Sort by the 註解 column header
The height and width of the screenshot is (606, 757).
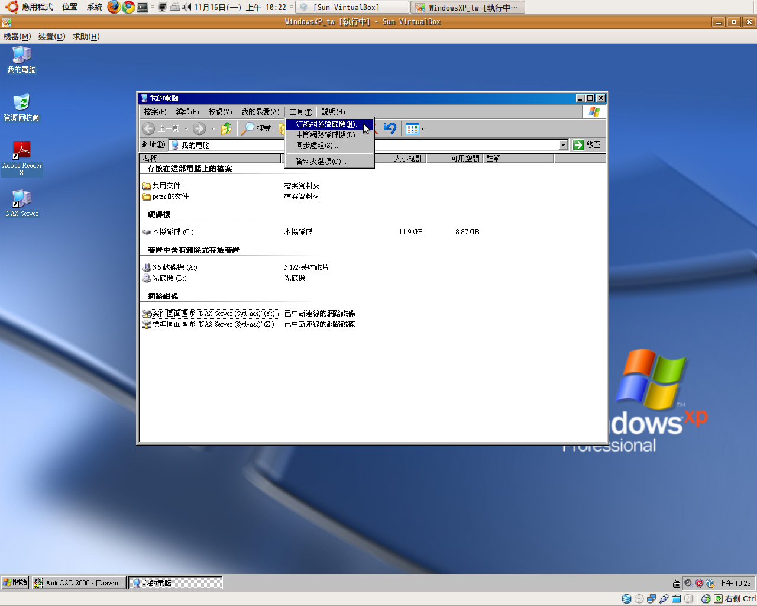click(518, 159)
